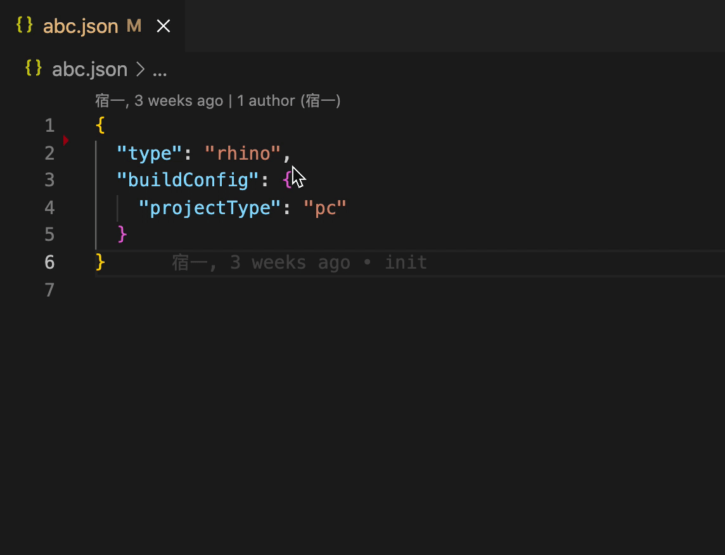Select the abc.json tab title
This screenshot has height=555, width=725.
80,26
